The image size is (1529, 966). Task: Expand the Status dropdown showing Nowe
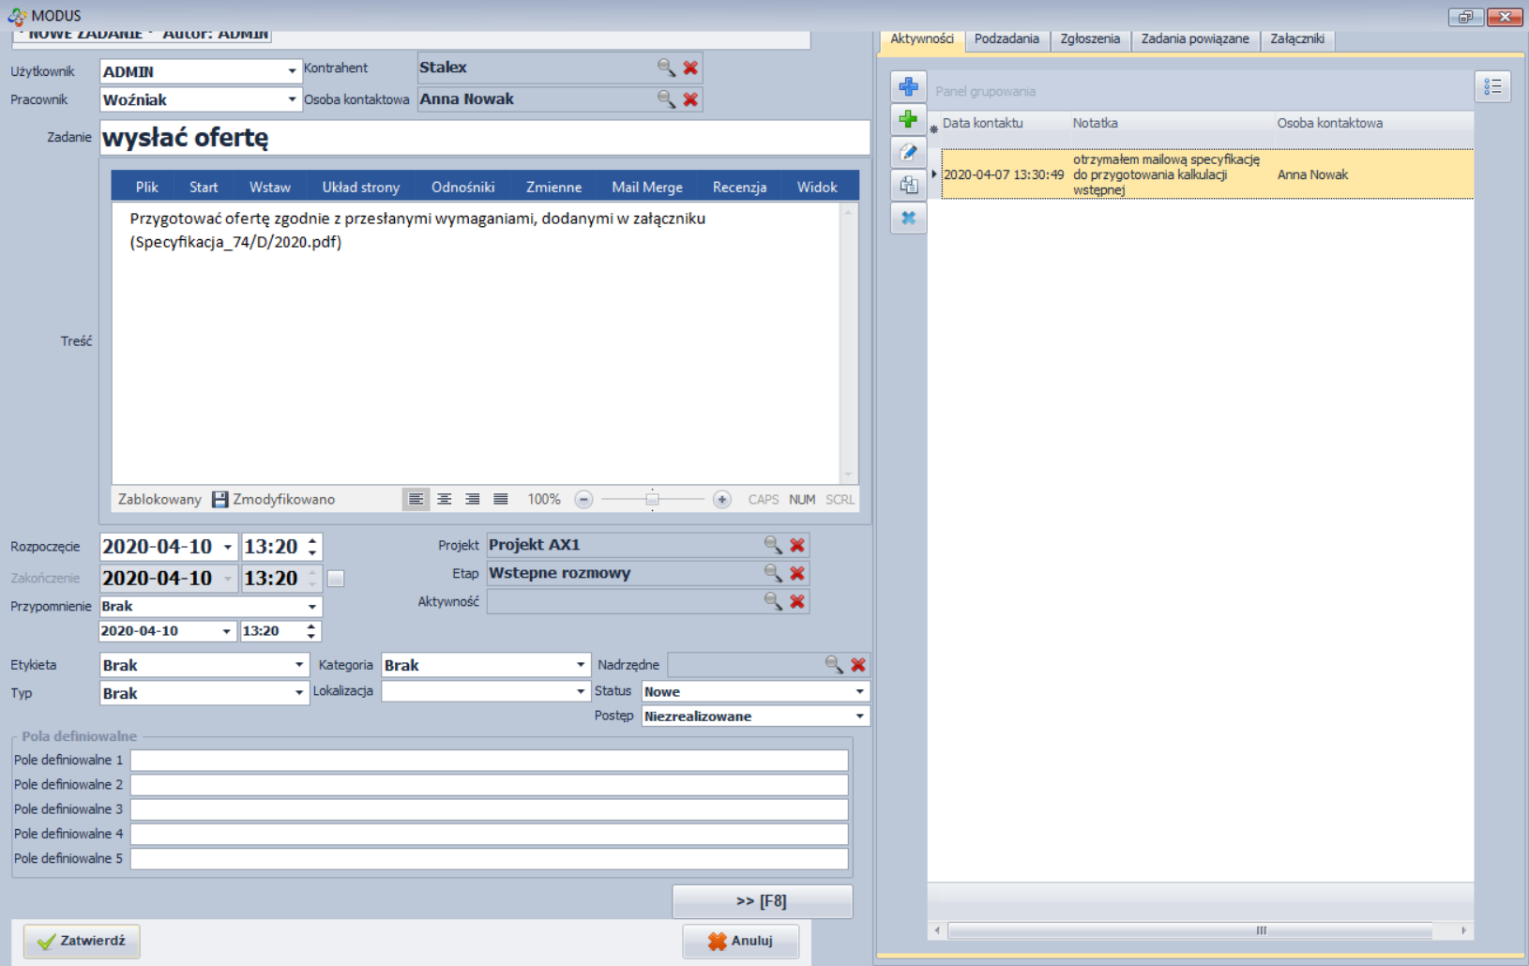pos(859,692)
